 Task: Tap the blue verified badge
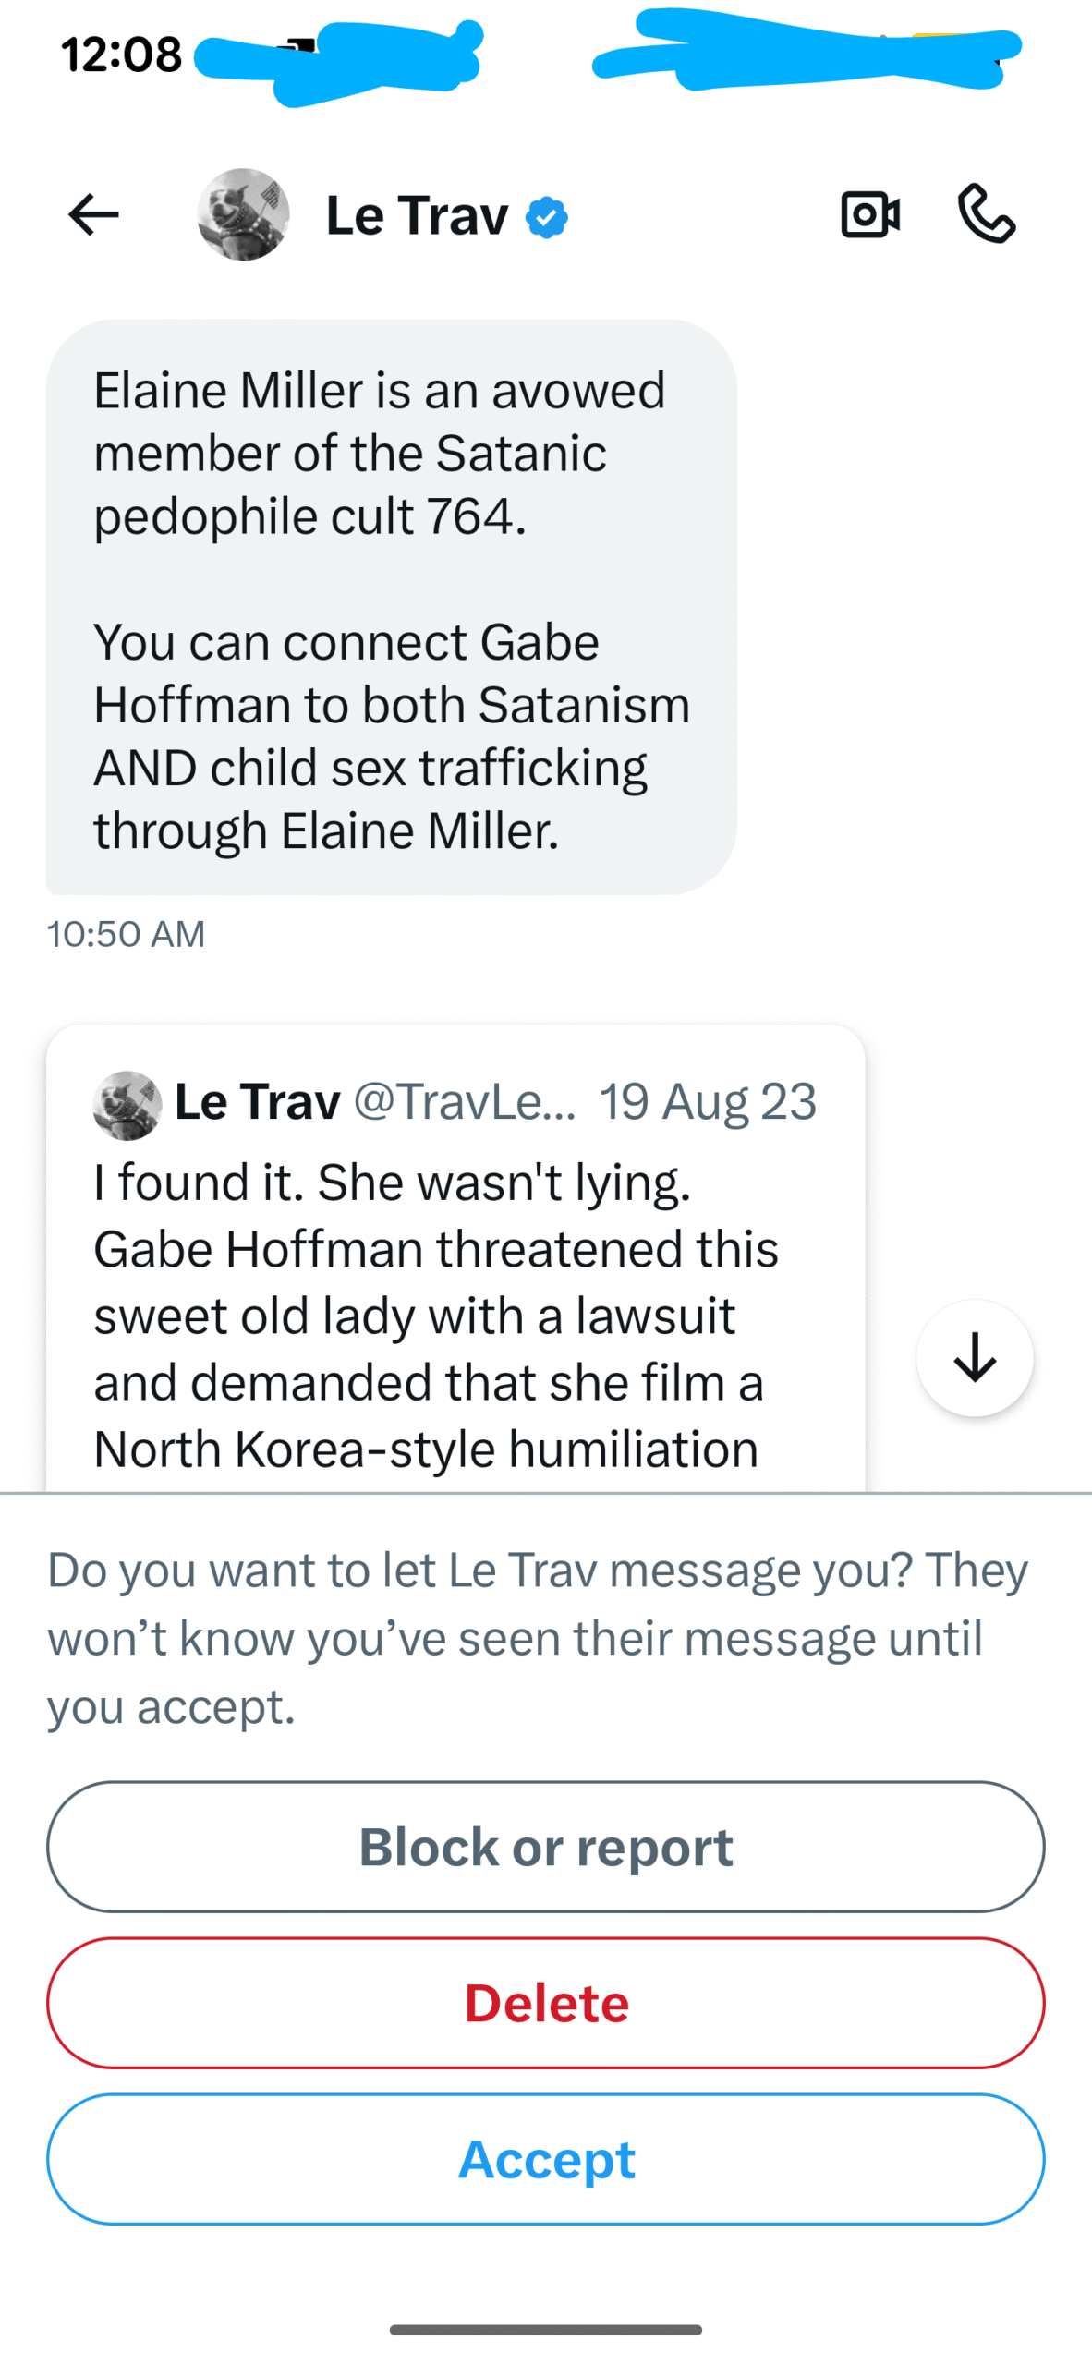click(547, 218)
